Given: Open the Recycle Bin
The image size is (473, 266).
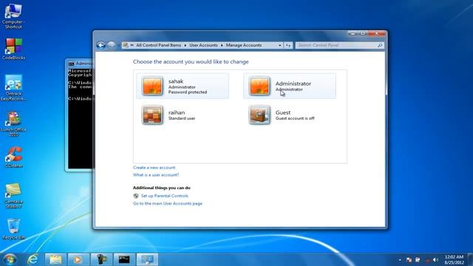Looking at the screenshot, I should click(13, 229).
